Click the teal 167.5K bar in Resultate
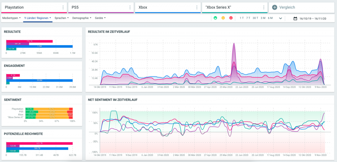 [11, 49]
